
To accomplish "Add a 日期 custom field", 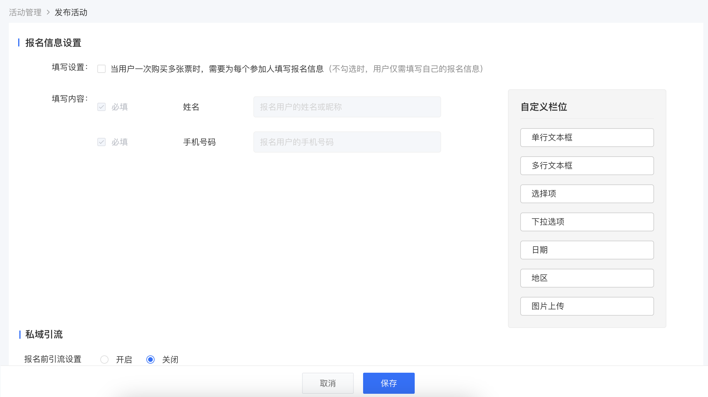I will (587, 250).
